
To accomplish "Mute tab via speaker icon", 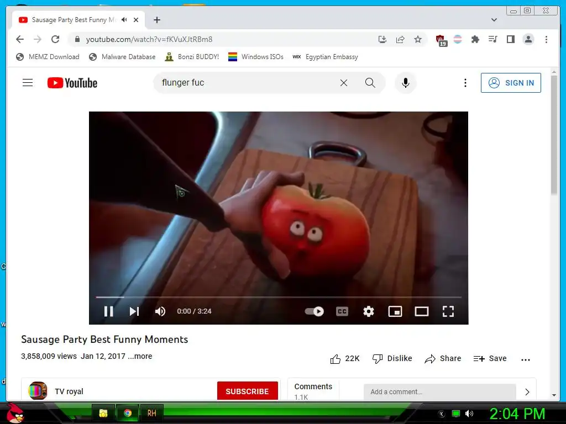I will coord(124,20).
